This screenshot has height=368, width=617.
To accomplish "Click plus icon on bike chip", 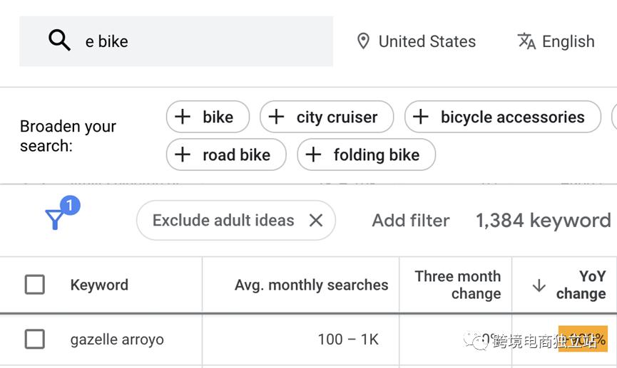I will (183, 117).
